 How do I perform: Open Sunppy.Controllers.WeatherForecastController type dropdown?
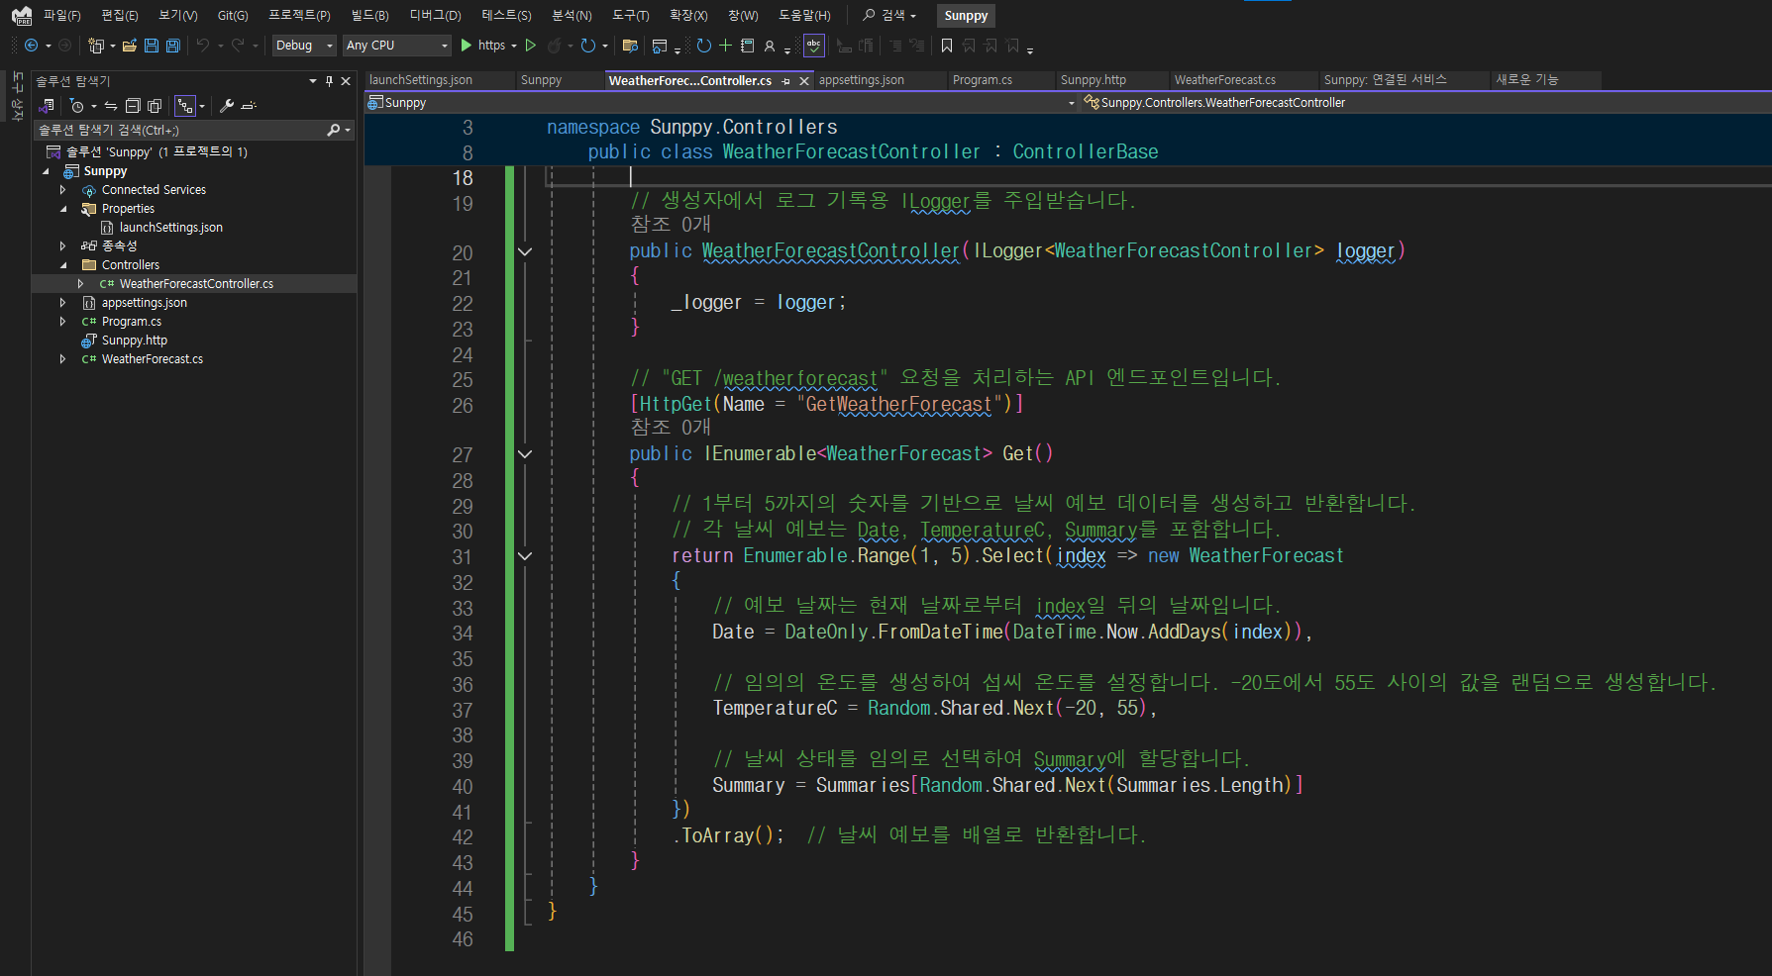(1426, 103)
